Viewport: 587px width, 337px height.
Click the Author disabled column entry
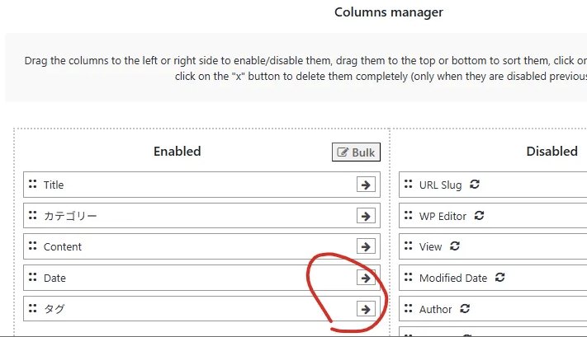[435, 309]
